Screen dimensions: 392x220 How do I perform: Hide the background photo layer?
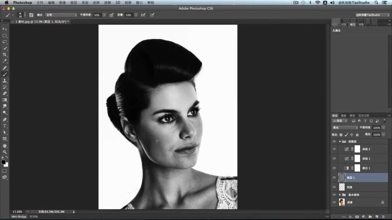[x=334, y=203]
